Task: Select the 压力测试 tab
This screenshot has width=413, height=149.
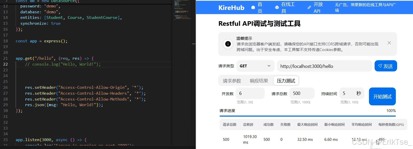Action: (x=286, y=81)
